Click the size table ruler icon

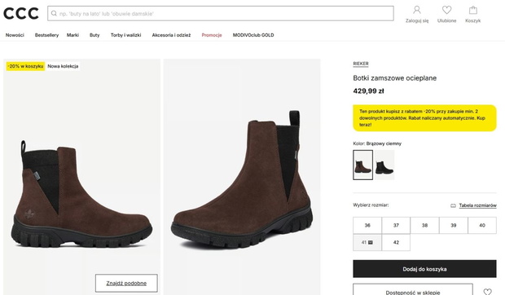point(453,205)
